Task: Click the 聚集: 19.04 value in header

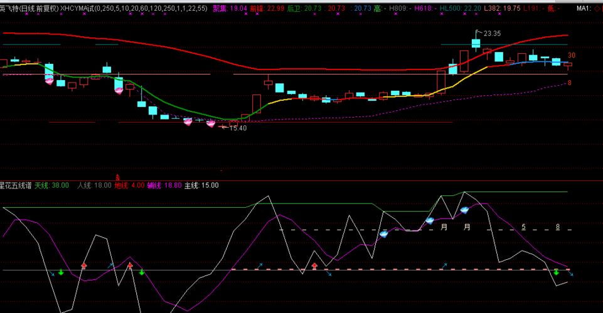Action: click(230, 8)
